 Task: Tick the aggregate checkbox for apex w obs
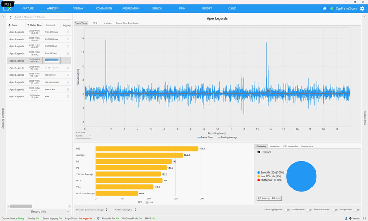click(x=68, y=89)
